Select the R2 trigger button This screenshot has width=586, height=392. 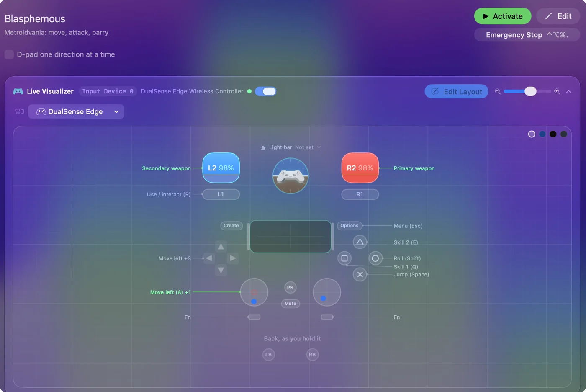click(360, 168)
